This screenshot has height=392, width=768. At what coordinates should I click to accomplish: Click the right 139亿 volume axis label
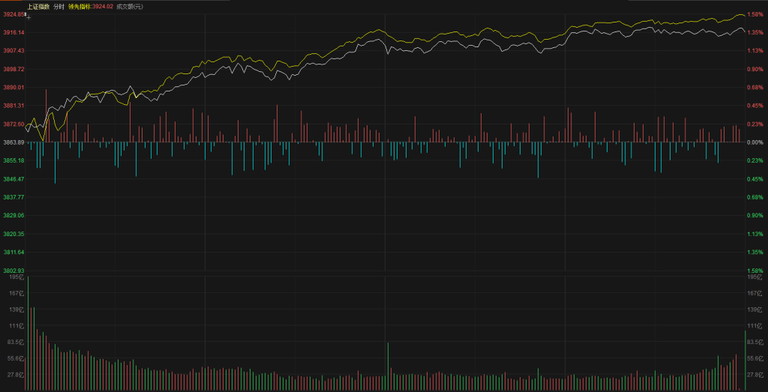click(x=754, y=310)
